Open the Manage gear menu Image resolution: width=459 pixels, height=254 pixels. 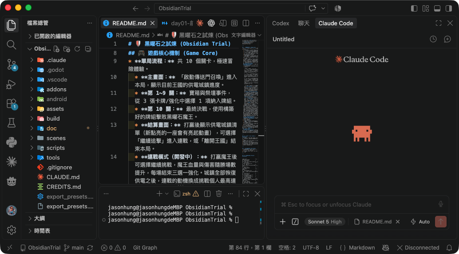pos(12,230)
